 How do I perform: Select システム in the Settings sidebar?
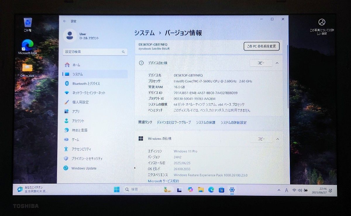click(x=95, y=74)
